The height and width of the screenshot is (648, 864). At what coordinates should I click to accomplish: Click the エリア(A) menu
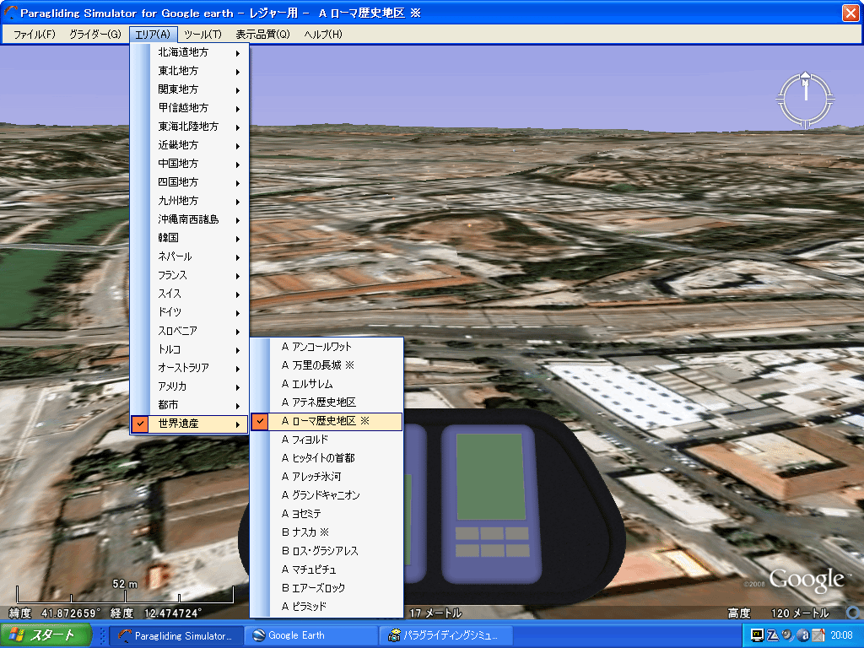point(154,34)
